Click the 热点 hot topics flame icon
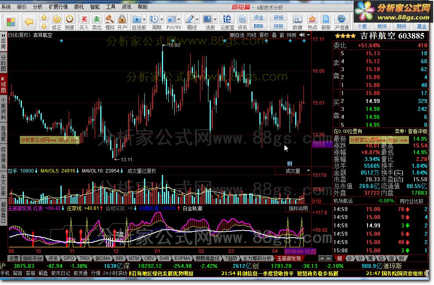 pos(312,19)
